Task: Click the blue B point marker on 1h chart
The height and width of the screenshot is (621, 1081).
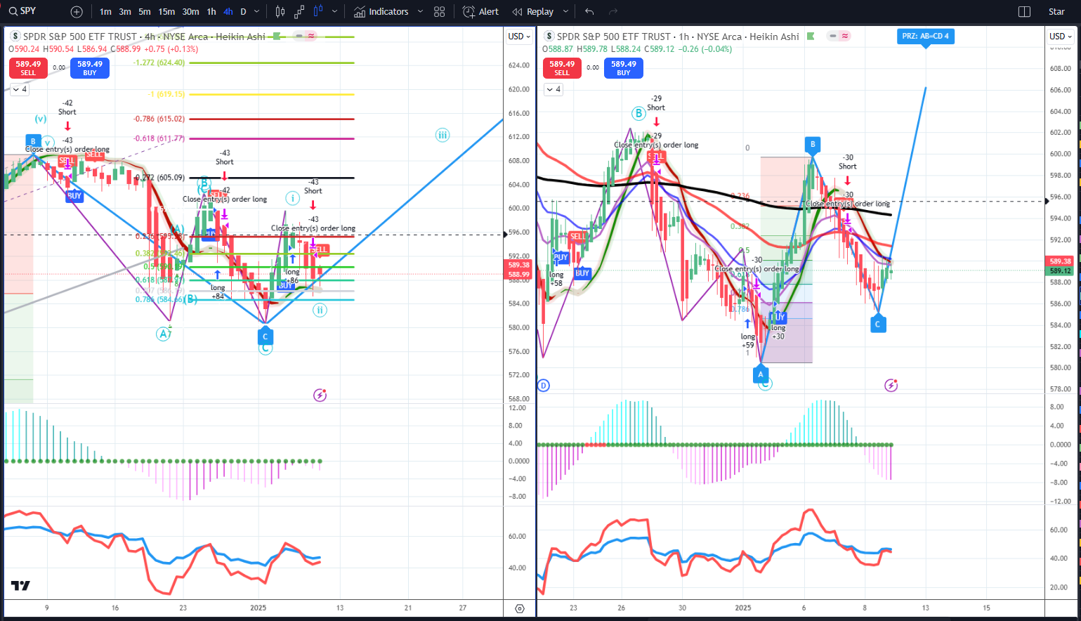Action: [813, 145]
